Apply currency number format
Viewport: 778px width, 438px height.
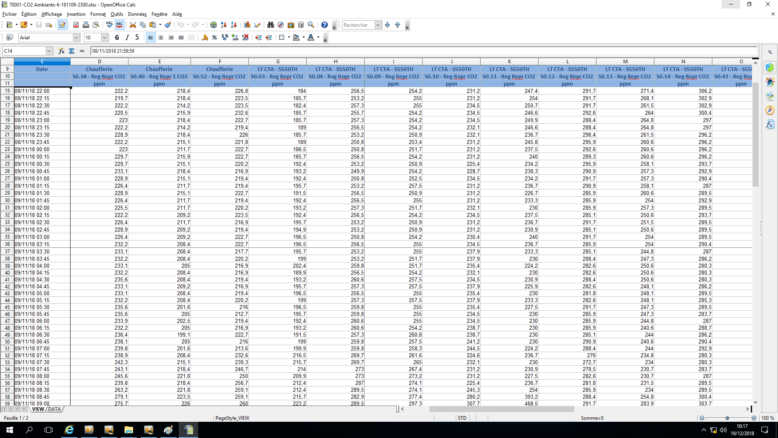(205, 37)
